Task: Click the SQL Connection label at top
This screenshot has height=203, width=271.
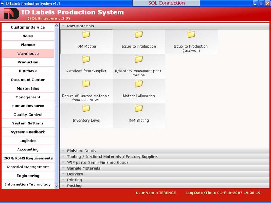Action: tap(166, 3)
